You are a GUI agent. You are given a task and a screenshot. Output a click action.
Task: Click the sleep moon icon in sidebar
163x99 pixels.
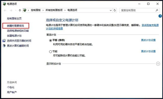[4, 45]
